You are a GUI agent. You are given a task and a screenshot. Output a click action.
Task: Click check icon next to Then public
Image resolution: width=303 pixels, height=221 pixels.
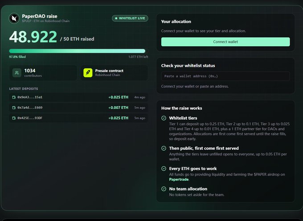click(x=164, y=148)
